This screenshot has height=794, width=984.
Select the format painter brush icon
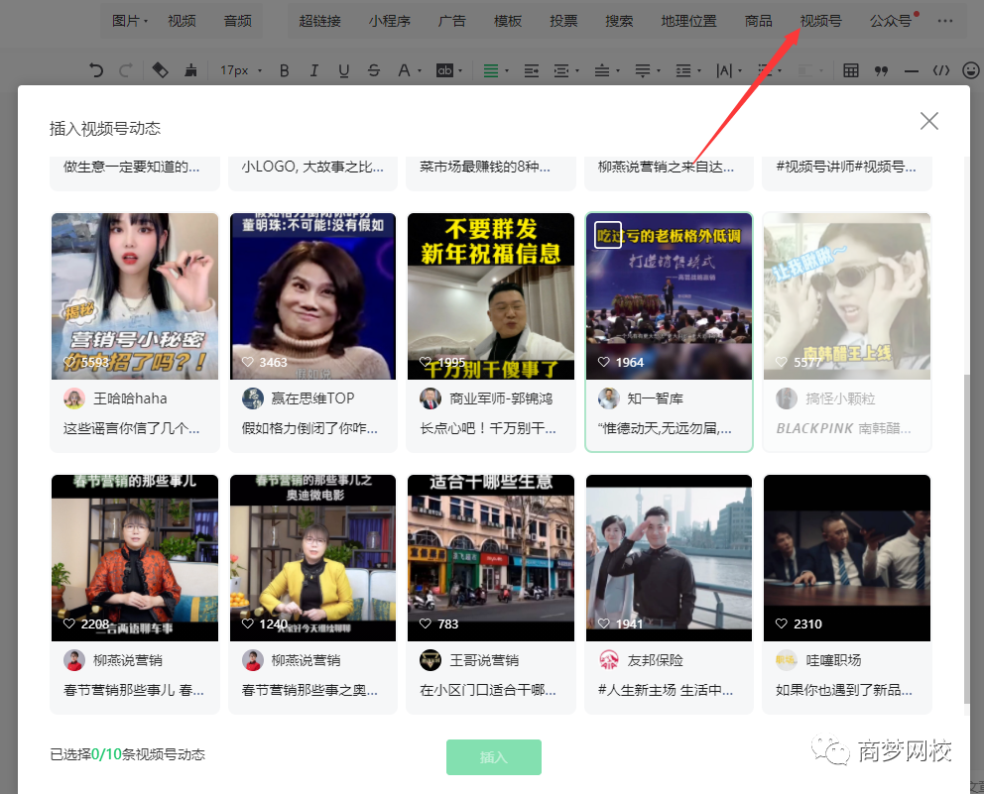[190, 70]
